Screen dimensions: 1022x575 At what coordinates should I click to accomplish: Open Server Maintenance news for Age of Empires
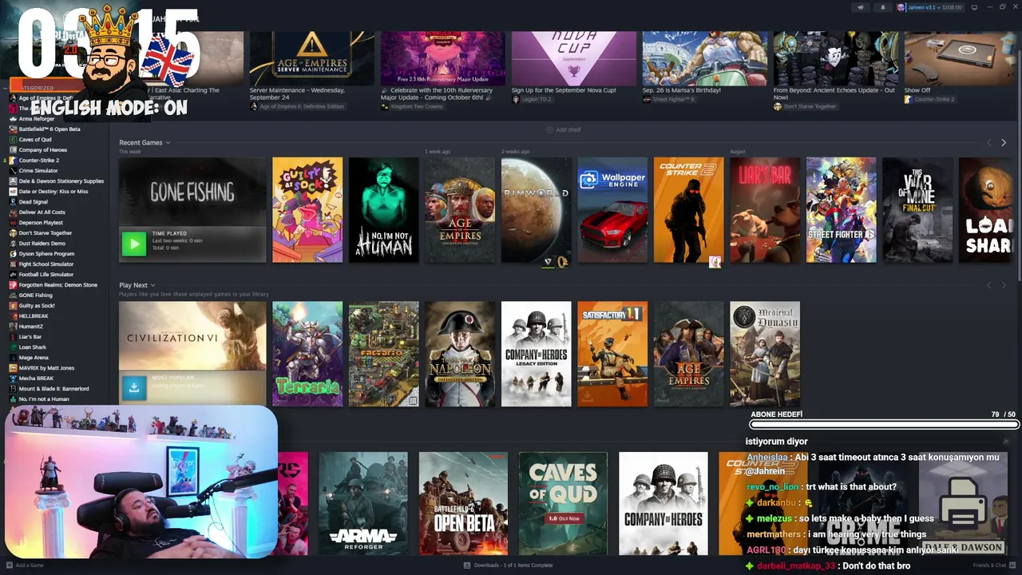coord(311,70)
